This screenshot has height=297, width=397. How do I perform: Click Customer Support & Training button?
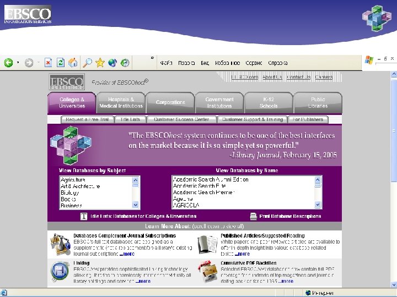coord(253,119)
